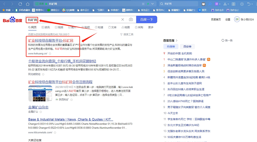The height and width of the screenshot is (142, 257).
Task: Expand the 收藏 bookmarks folder
Action: point(6,10)
